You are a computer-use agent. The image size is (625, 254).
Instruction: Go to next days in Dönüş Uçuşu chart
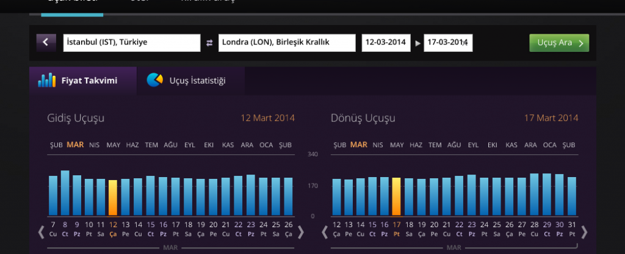(584, 231)
